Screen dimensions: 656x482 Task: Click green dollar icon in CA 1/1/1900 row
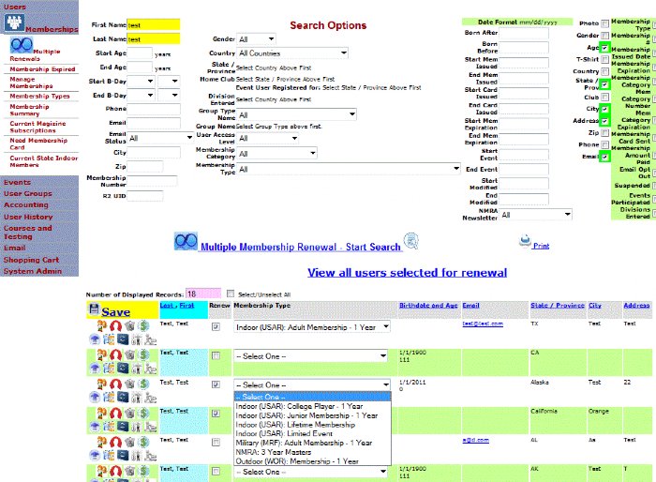tap(143, 354)
